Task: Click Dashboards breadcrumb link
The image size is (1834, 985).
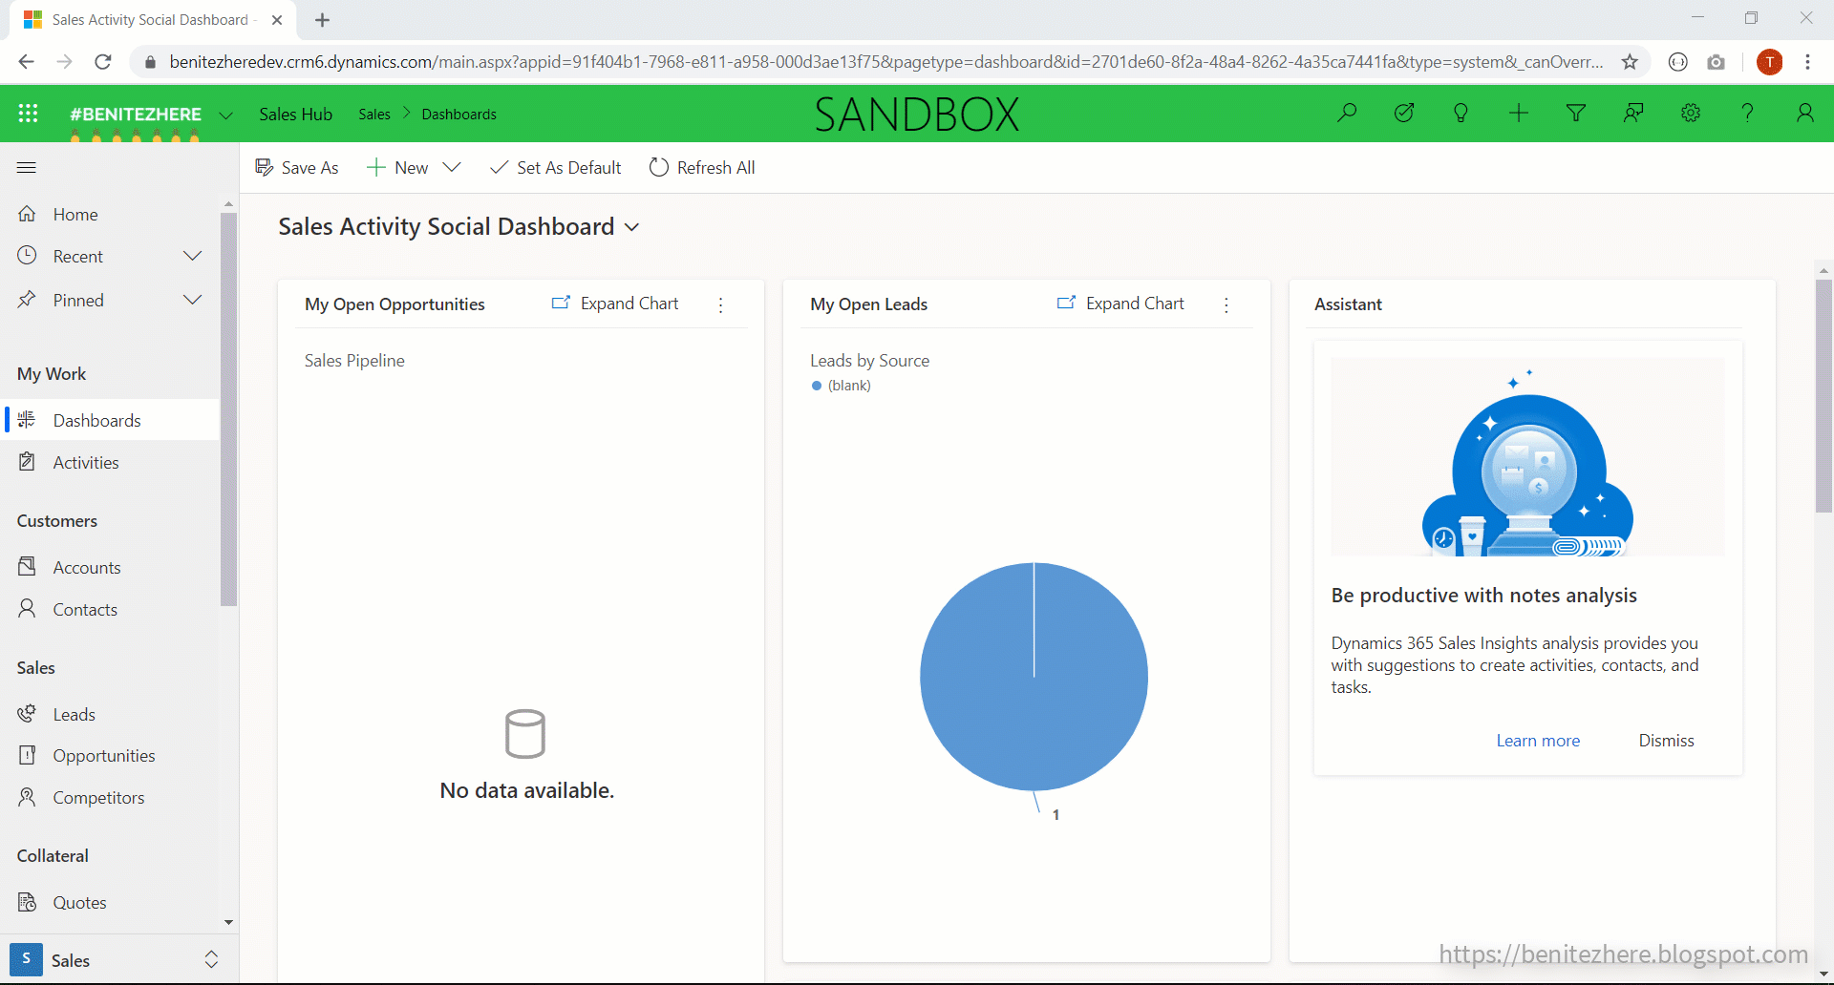Action: (459, 115)
